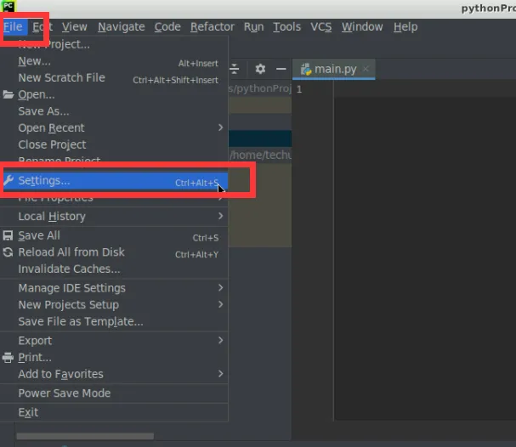Viewport: 516px width, 447px height.
Task: Click the Local History chevron arrow
Action: [x=220, y=216]
